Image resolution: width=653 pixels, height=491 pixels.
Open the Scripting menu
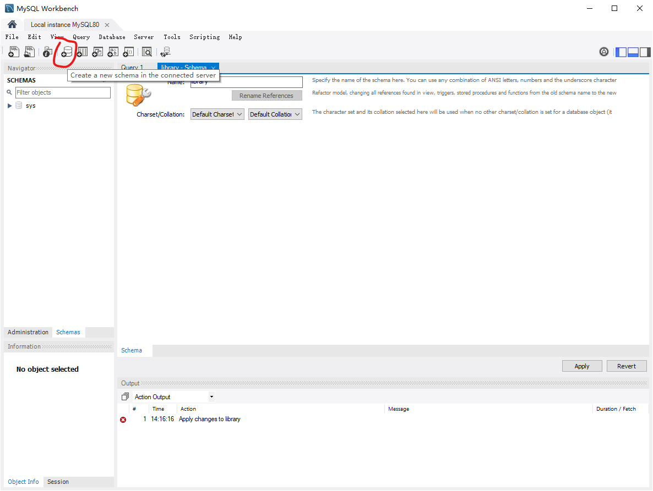coord(204,37)
